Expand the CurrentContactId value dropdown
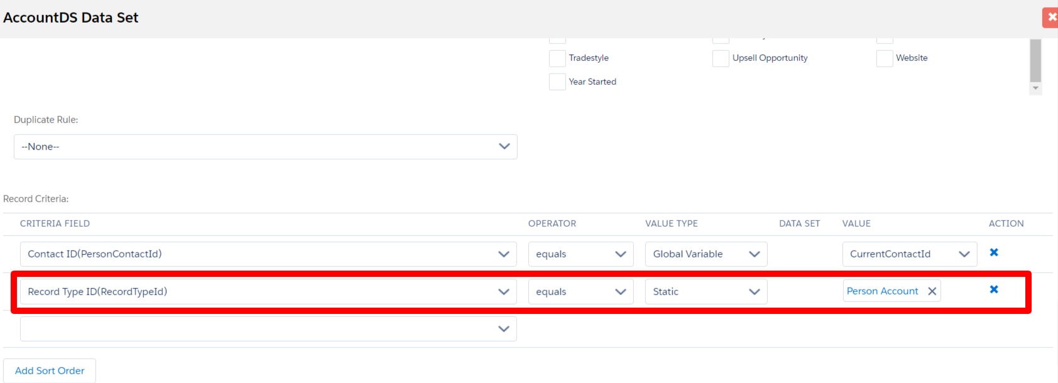Viewport: 1058px width, 383px height. pyautogui.click(x=909, y=254)
